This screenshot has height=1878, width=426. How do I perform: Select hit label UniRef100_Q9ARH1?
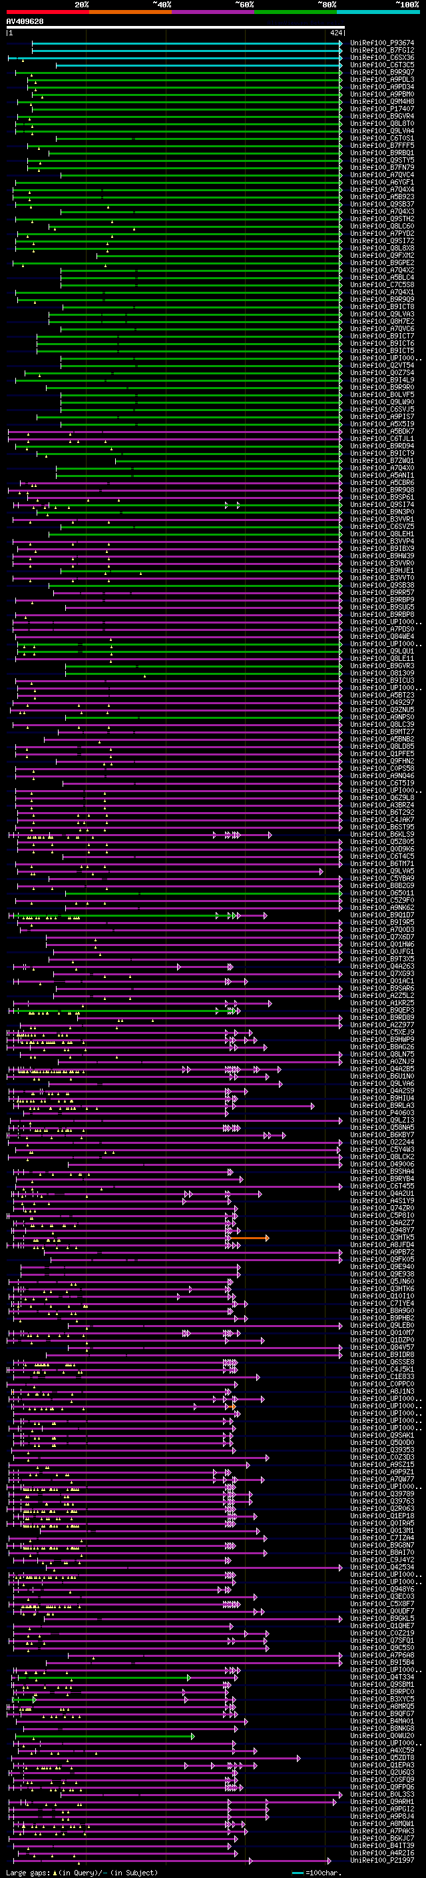pos(381,1801)
